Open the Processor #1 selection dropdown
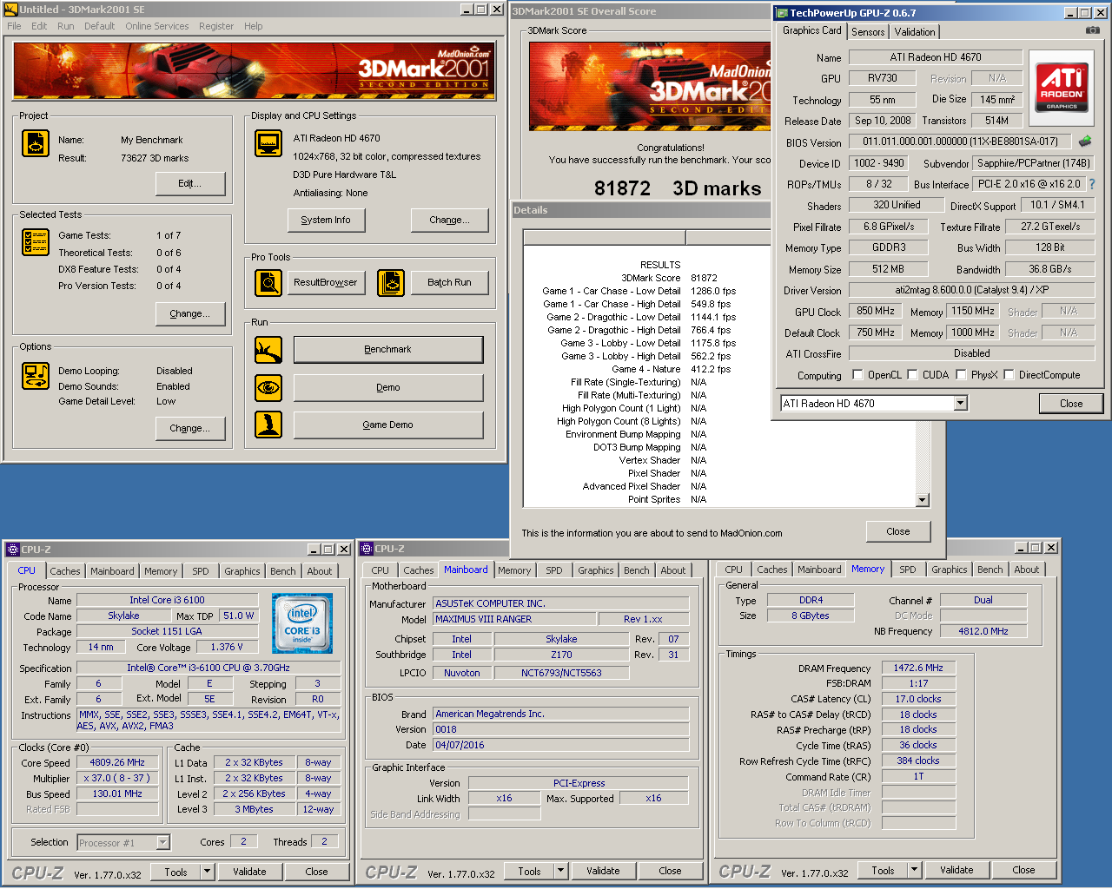 point(162,842)
